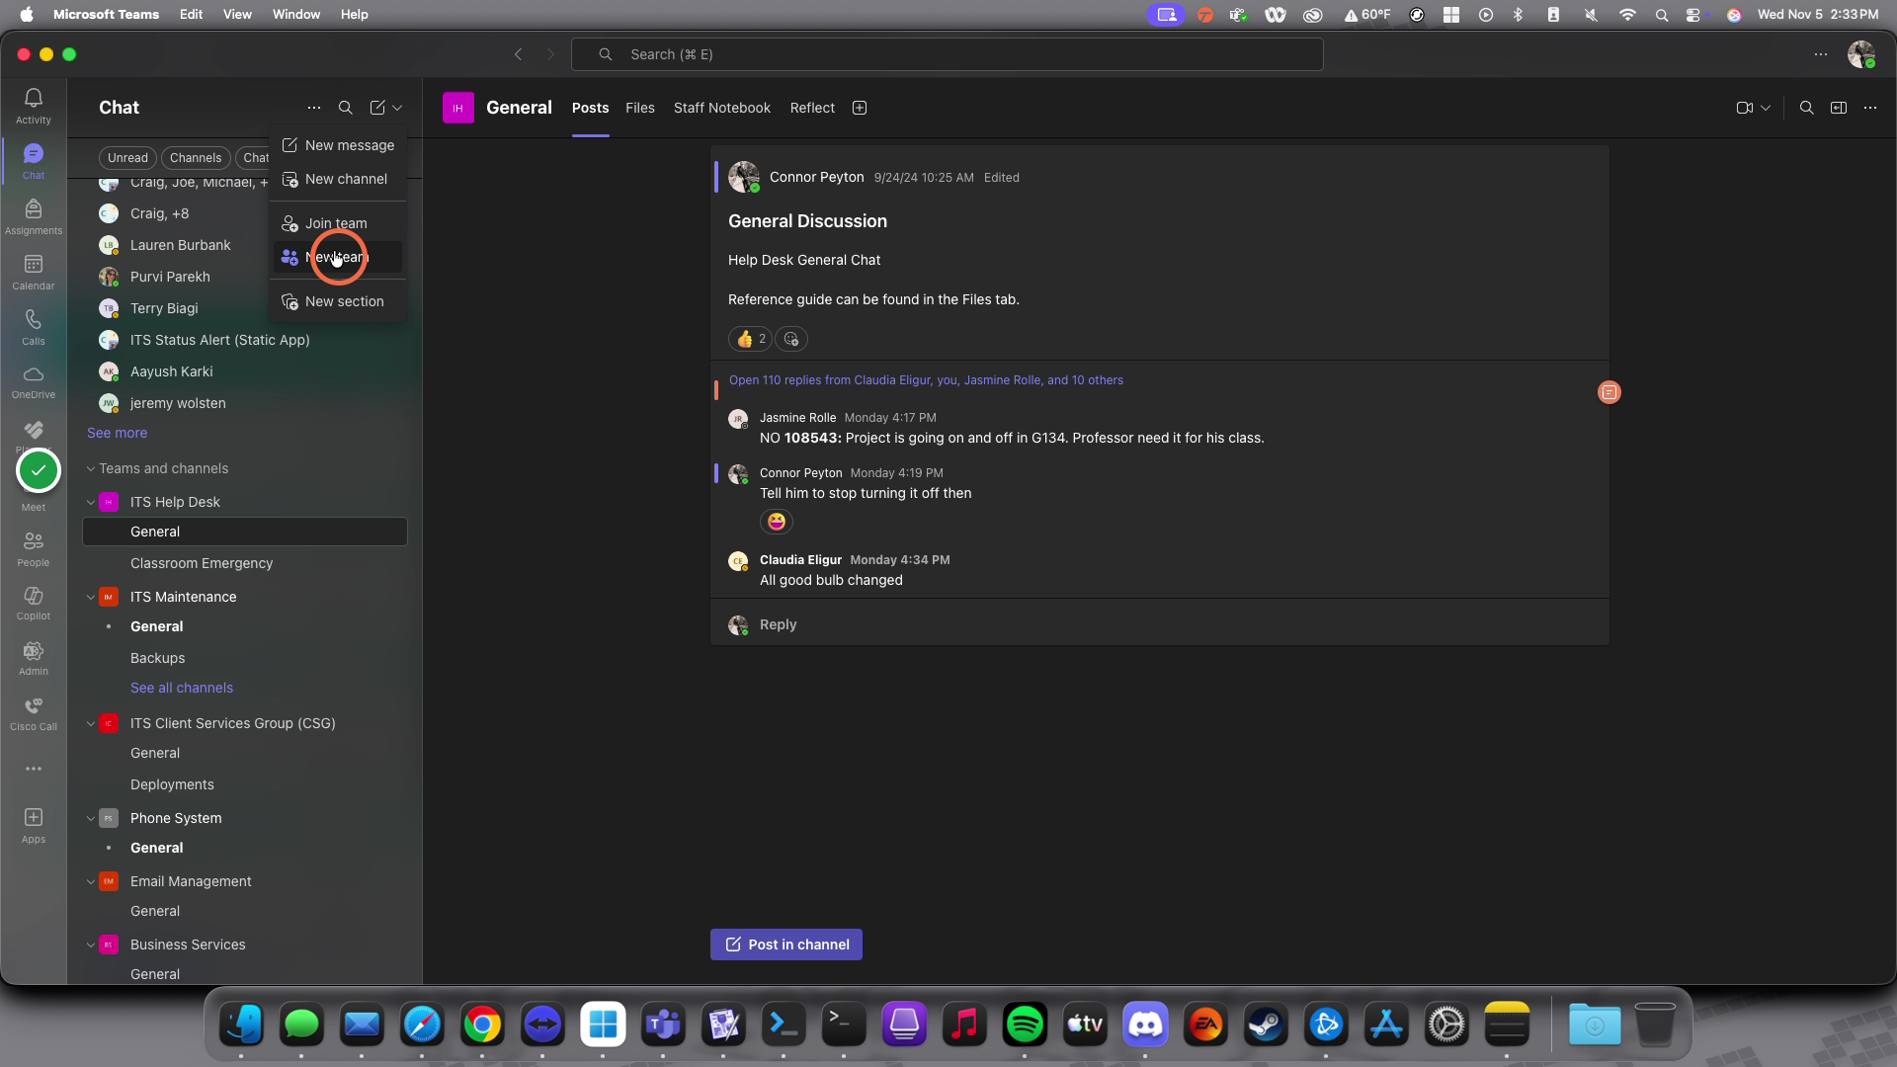The width and height of the screenshot is (1897, 1067).
Task: Collapse the Phone System team
Action: (x=91, y=818)
